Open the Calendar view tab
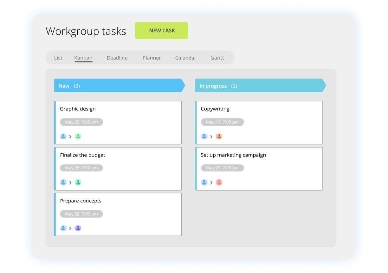Viewport: 388px width, 273px height. pyautogui.click(x=186, y=58)
